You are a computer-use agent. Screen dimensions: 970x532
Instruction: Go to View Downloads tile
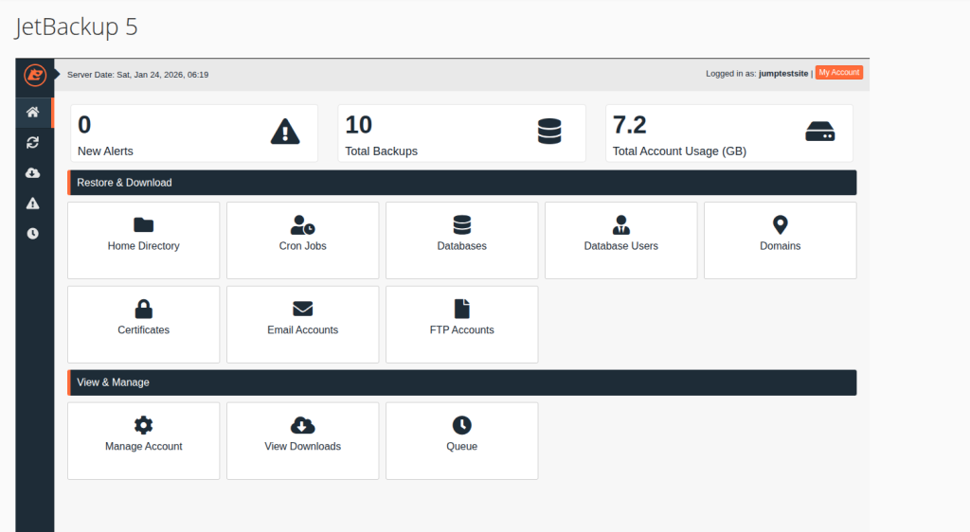point(303,441)
